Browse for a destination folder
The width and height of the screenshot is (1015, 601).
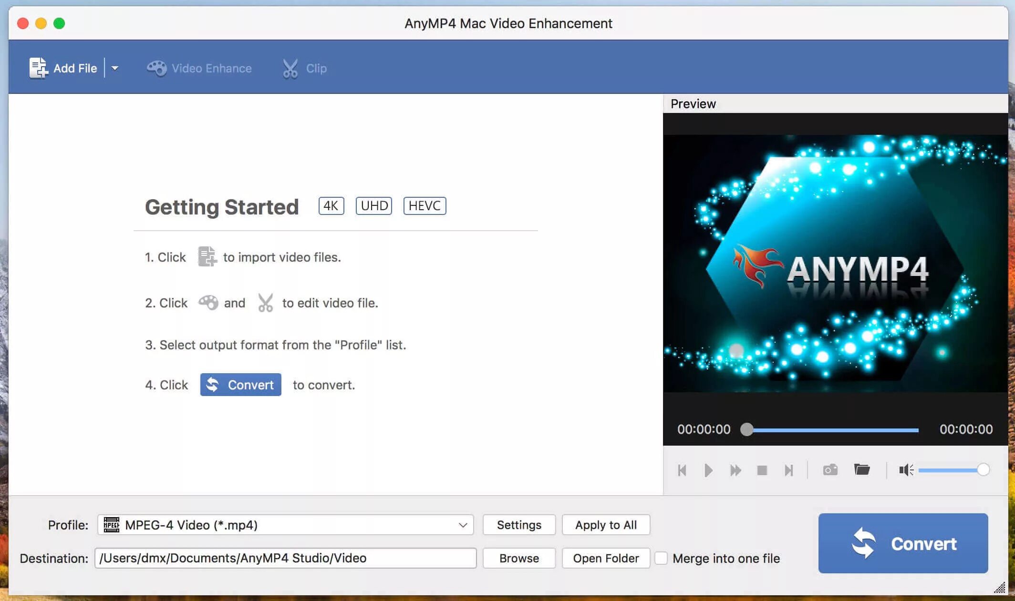[x=519, y=558]
